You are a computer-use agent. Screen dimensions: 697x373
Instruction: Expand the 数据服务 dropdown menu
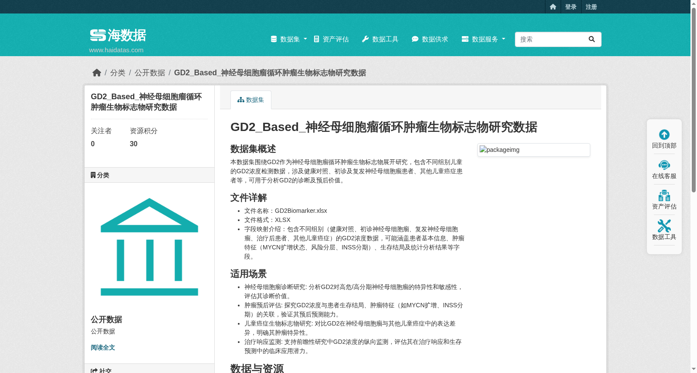click(x=484, y=39)
